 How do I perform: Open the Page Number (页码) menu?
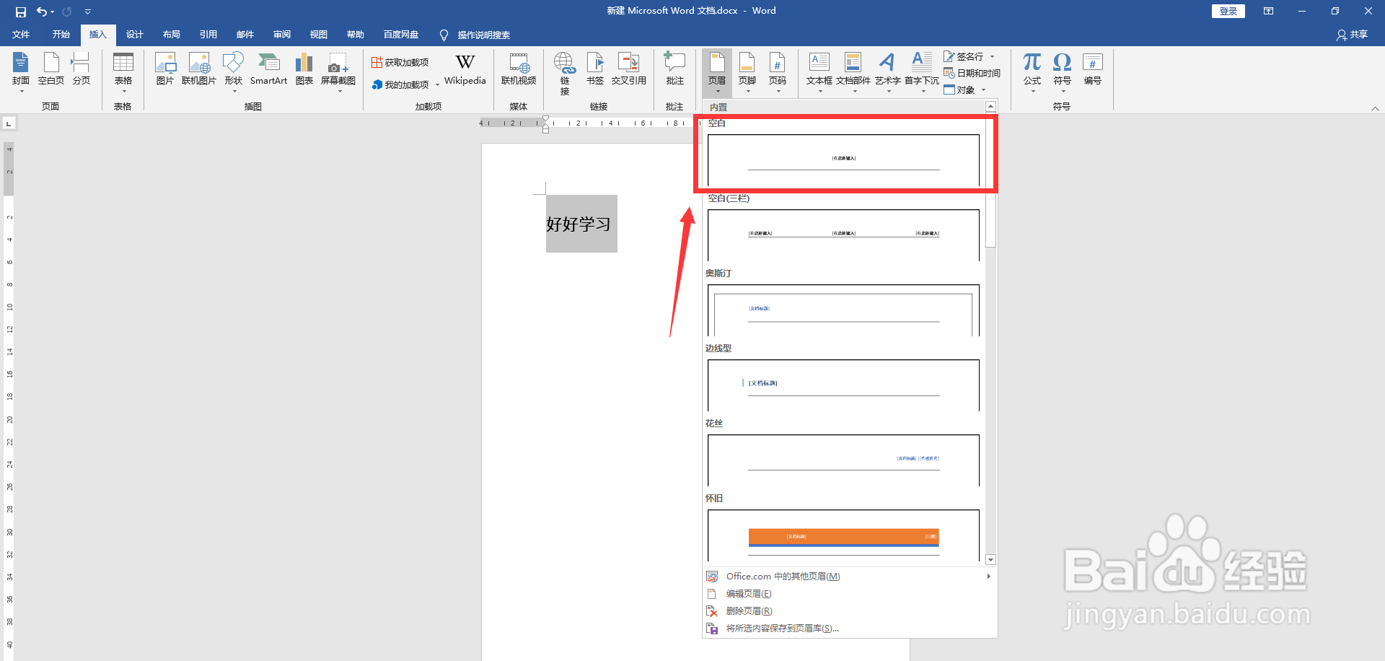tap(778, 73)
